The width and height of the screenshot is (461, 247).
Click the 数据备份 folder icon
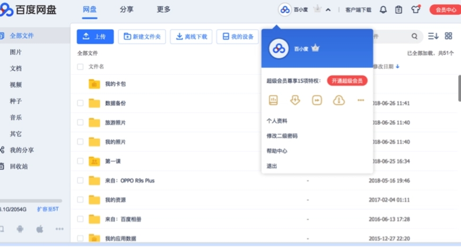pyautogui.click(x=95, y=103)
